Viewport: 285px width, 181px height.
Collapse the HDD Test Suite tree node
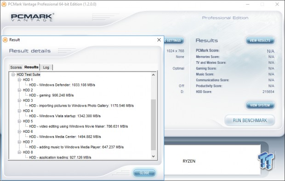pyautogui.click(x=13, y=74)
